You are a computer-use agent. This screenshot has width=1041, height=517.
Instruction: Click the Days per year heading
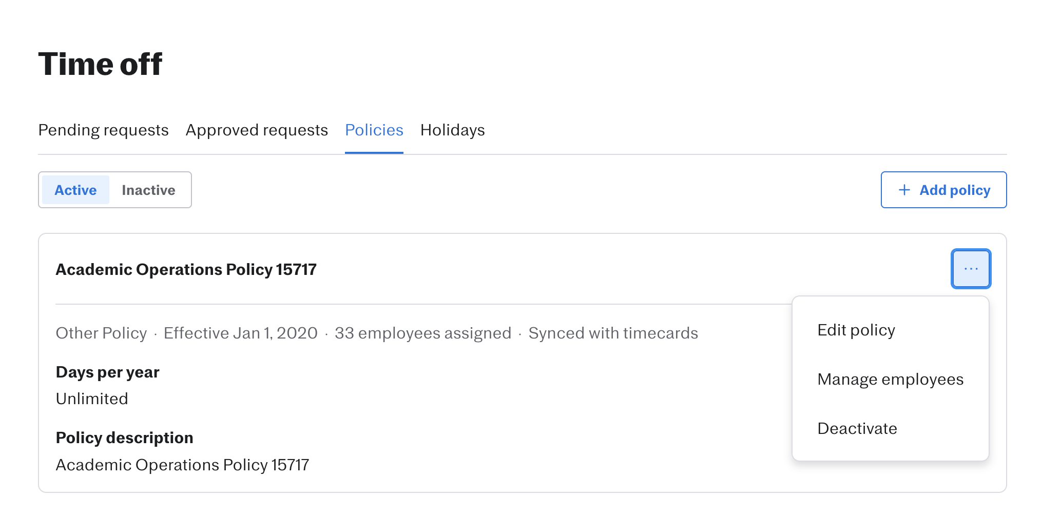pos(107,372)
